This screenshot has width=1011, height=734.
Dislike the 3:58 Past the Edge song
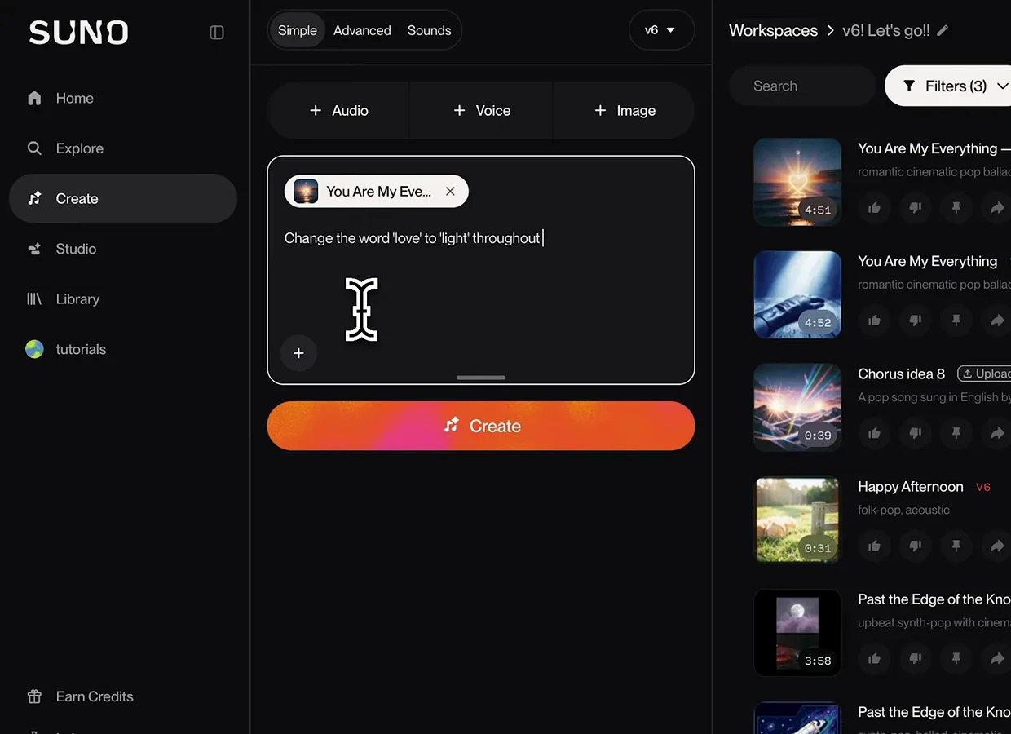(x=915, y=659)
